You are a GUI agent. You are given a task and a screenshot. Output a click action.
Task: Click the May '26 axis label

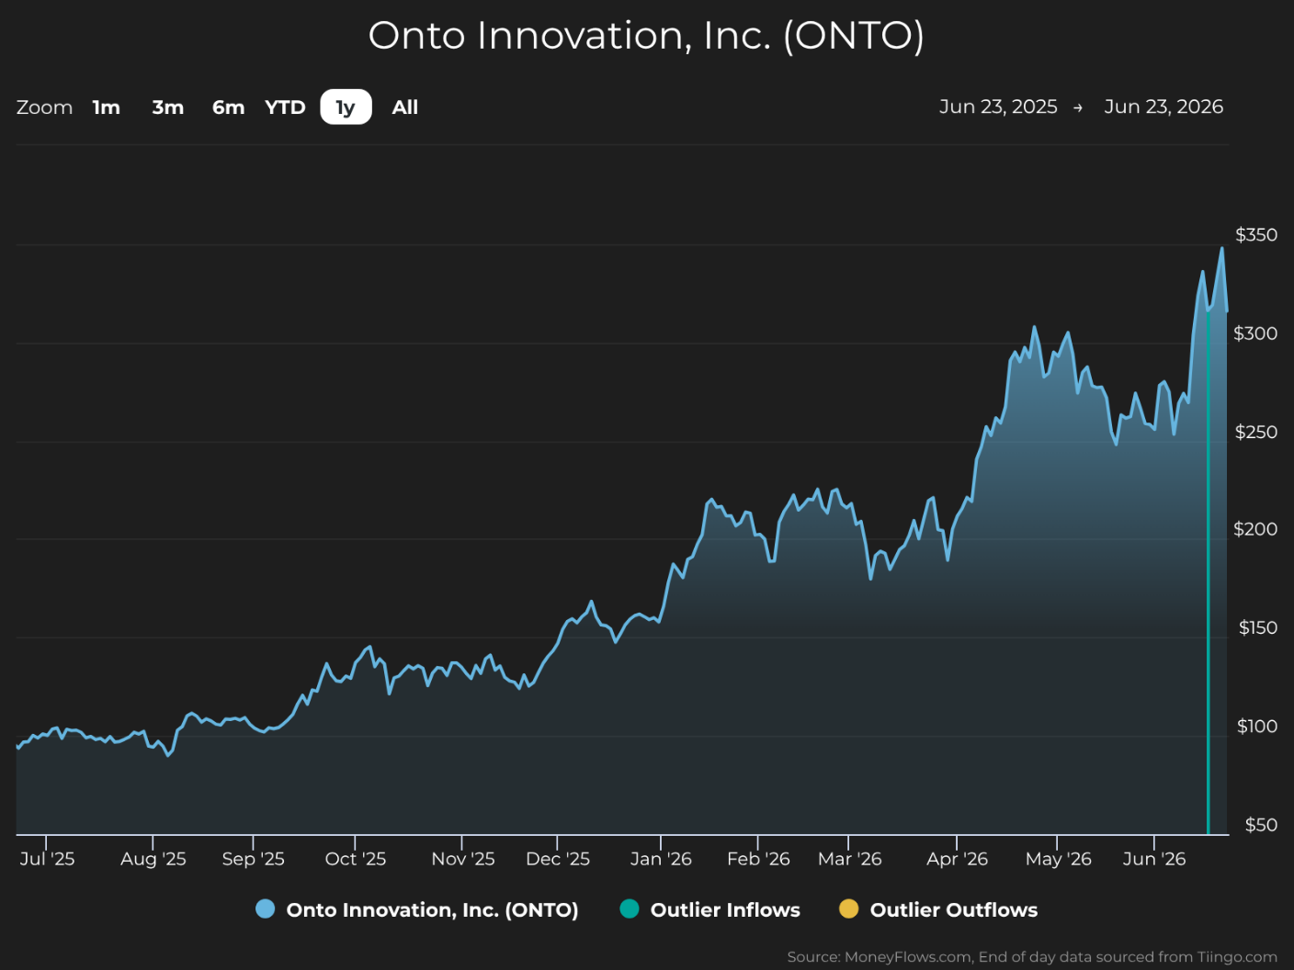[1058, 859]
